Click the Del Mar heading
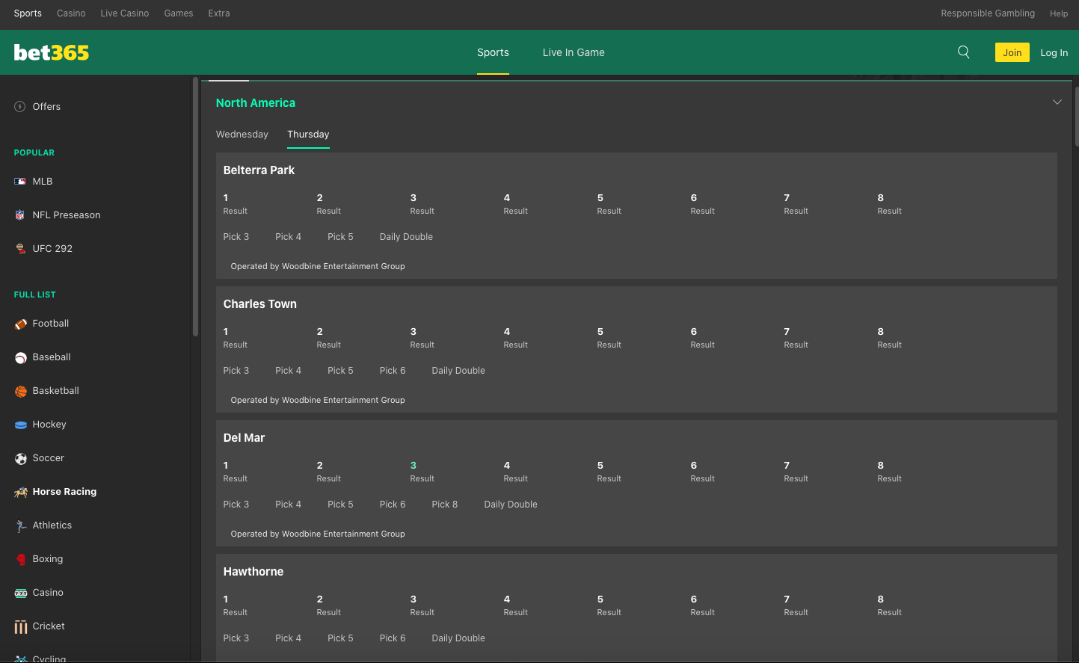Image resolution: width=1079 pixels, height=663 pixels. pyautogui.click(x=244, y=438)
